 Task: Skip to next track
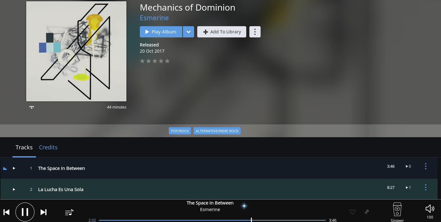pyautogui.click(x=43, y=212)
